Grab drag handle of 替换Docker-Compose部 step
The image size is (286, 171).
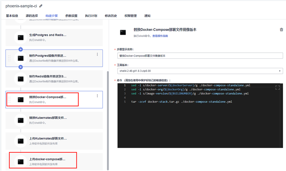pos(9,99)
